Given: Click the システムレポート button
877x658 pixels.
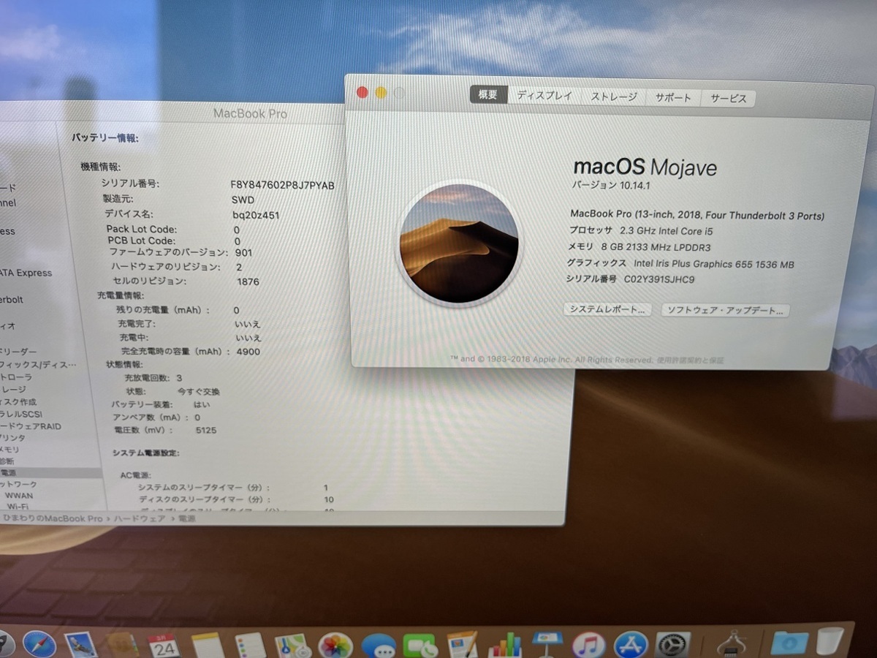Looking at the screenshot, I should [607, 309].
